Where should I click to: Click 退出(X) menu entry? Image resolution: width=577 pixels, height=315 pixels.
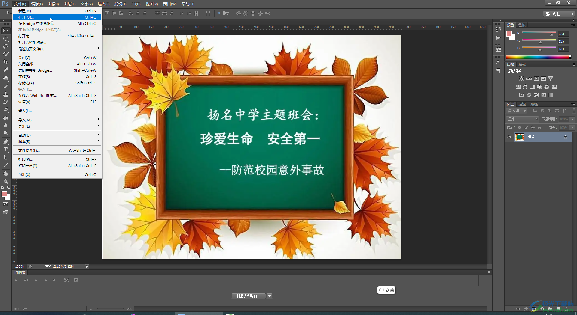point(57,174)
